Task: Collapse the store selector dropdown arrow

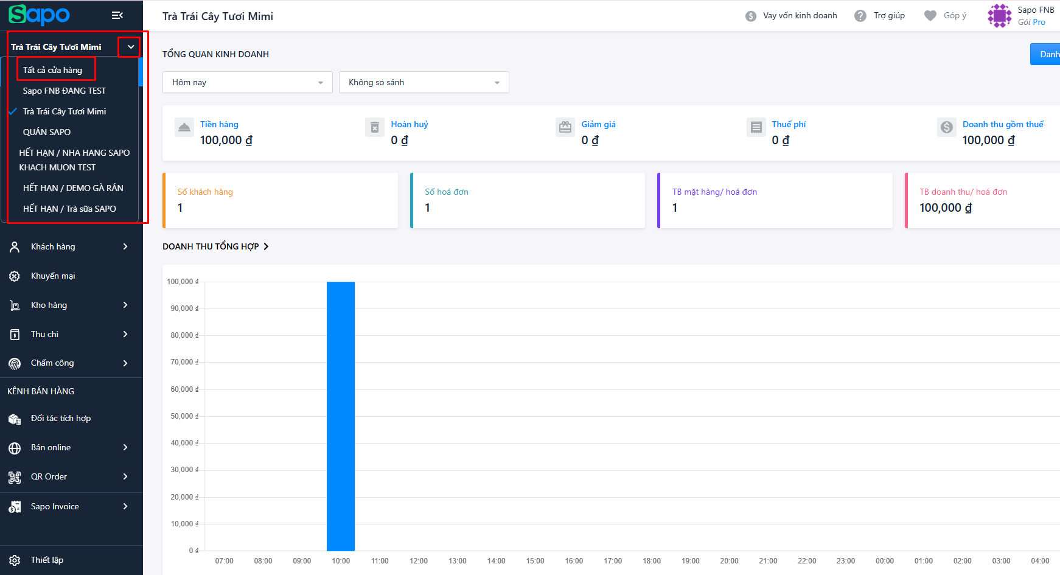Action: (x=130, y=47)
